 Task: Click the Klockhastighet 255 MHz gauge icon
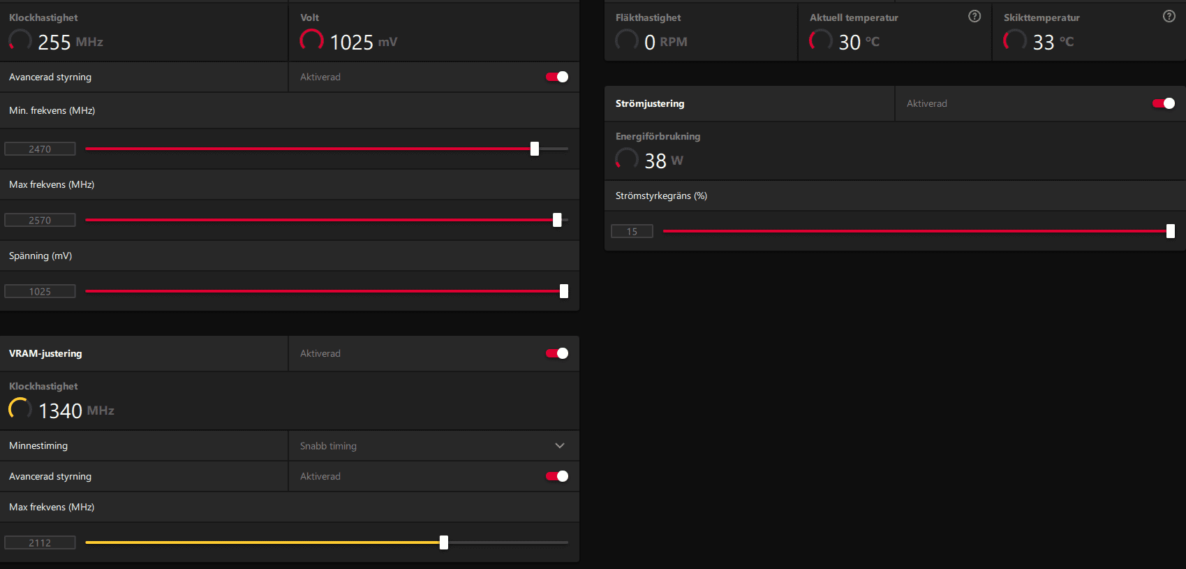coord(20,40)
